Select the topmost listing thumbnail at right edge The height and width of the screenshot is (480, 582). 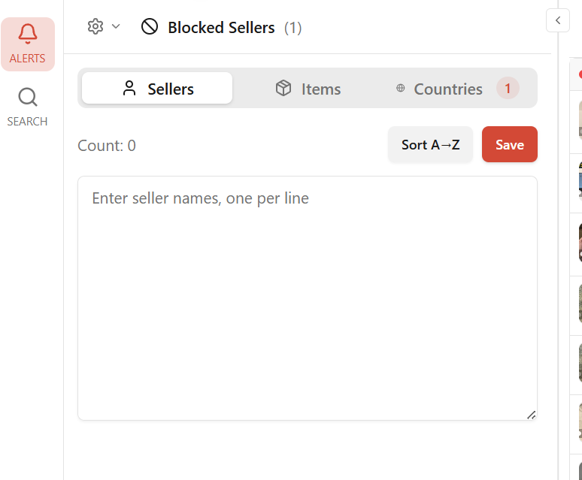click(580, 120)
